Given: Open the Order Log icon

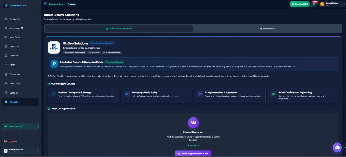Looking at the screenshot, I should pyautogui.click(x=6, y=47).
